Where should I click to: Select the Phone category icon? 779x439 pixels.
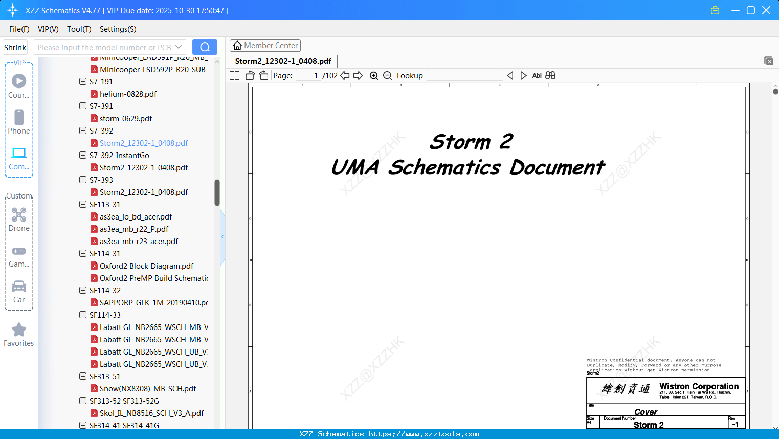point(19,122)
